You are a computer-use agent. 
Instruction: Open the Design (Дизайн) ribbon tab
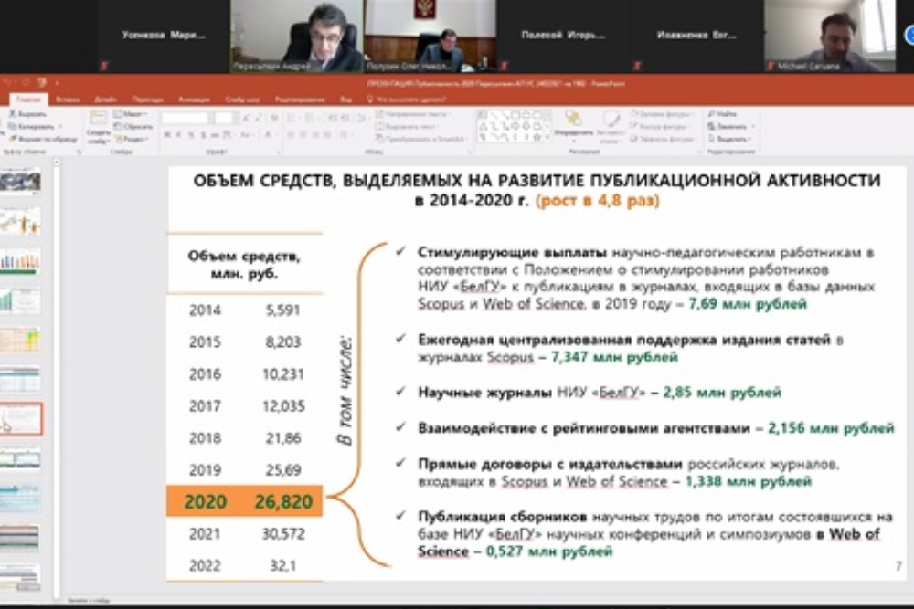pos(105,99)
